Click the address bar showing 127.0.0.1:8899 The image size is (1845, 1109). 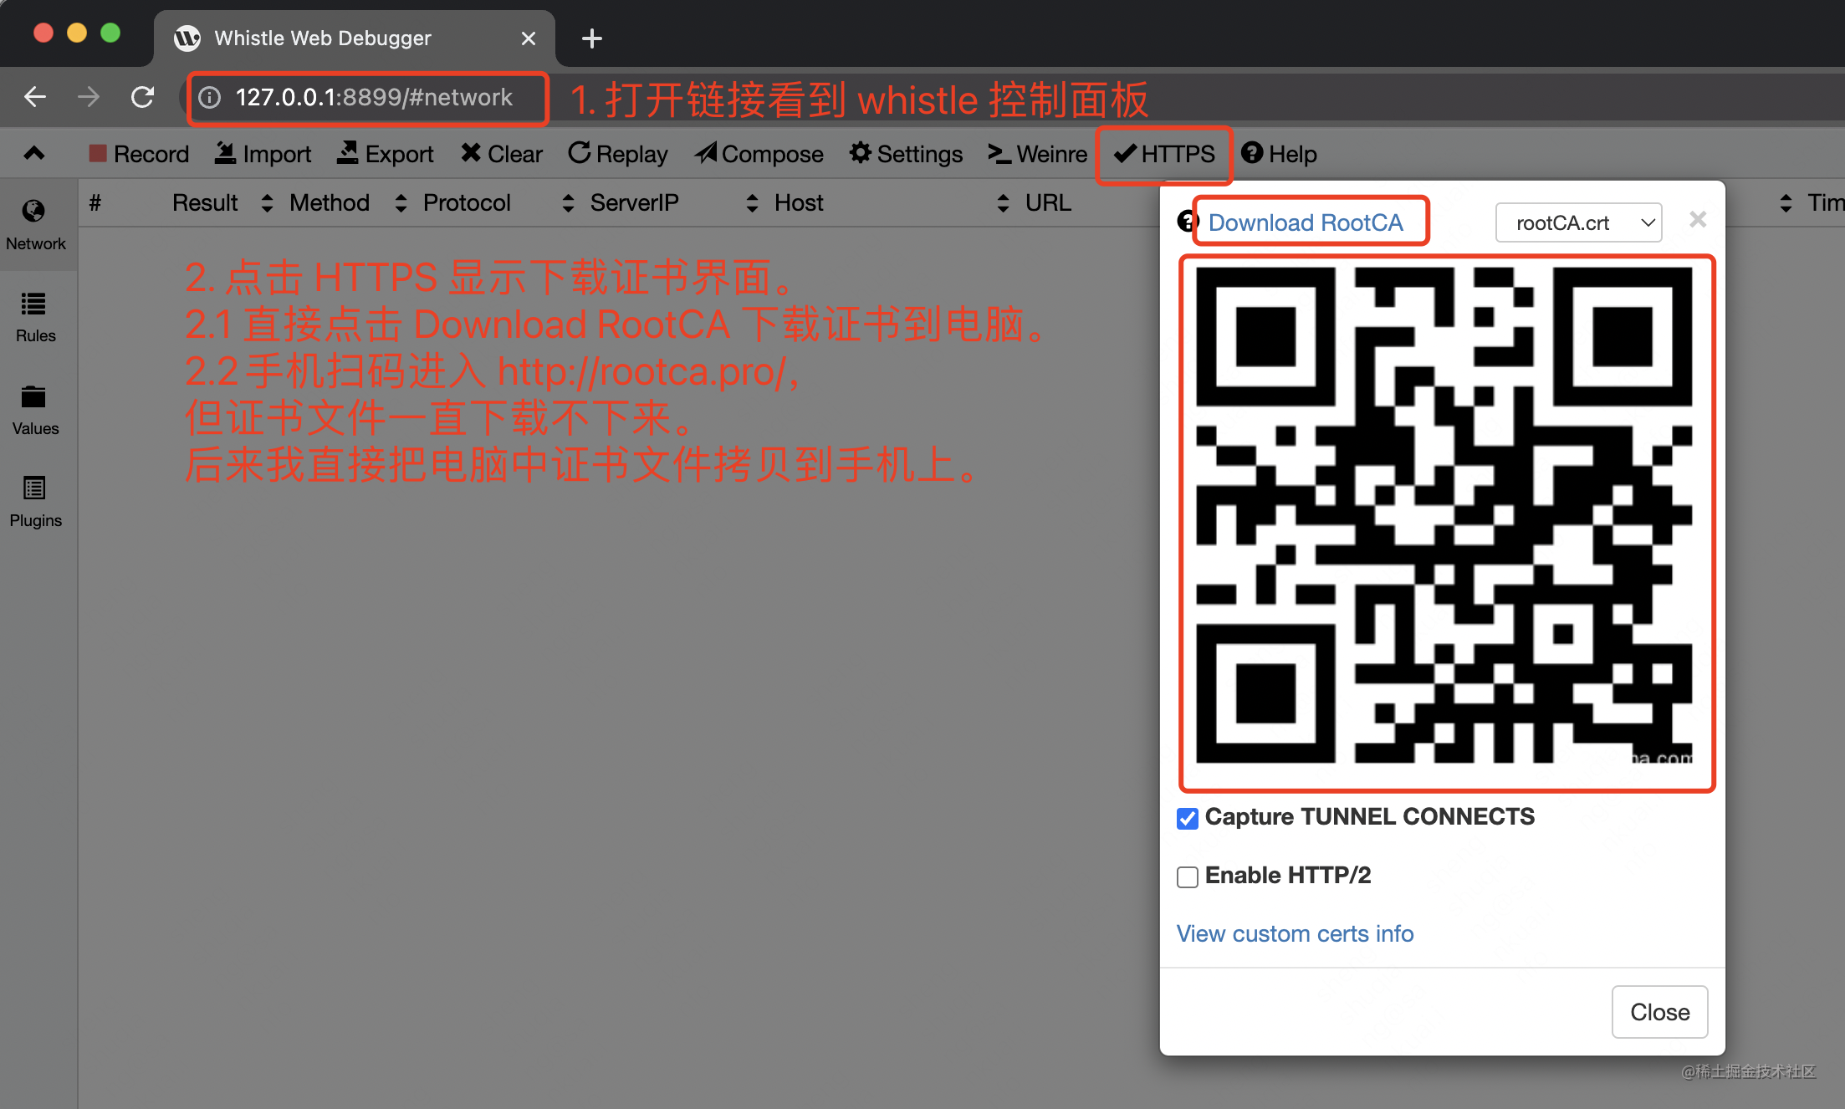[373, 98]
